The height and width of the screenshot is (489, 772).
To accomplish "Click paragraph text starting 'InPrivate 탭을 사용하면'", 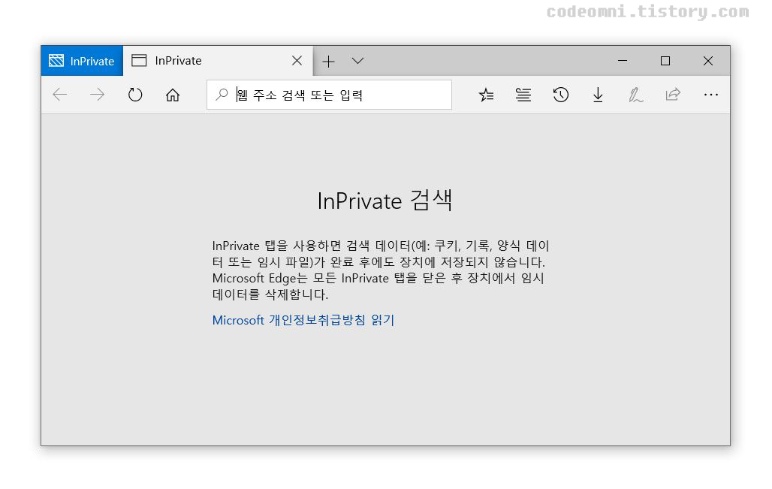I will coord(381,270).
